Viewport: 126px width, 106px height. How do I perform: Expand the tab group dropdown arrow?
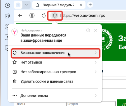click(27, 5)
